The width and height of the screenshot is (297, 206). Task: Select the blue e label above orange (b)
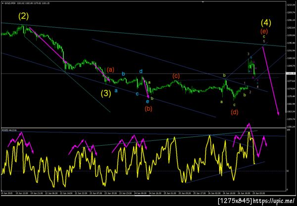(x=148, y=102)
